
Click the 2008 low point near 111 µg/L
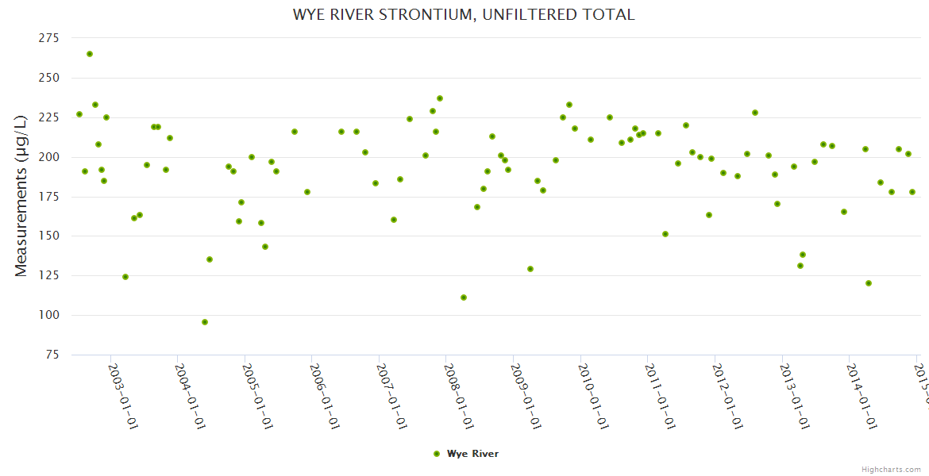tap(464, 297)
